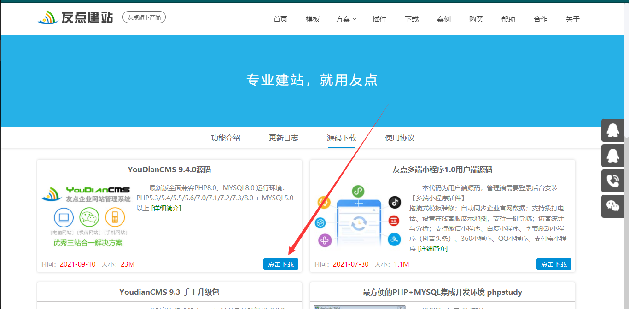Click the Douyin icon in the illustration
Viewport: 629px width, 309px height.
394,202
